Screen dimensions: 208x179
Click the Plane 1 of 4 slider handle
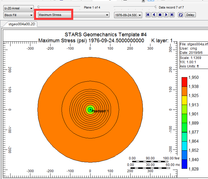(x=39, y=7)
